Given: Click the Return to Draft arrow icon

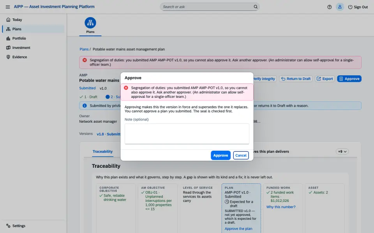Looking at the screenshot, I should point(283,79).
